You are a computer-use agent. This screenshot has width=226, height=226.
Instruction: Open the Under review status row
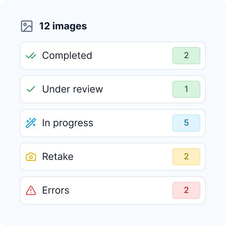click(113, 89)
